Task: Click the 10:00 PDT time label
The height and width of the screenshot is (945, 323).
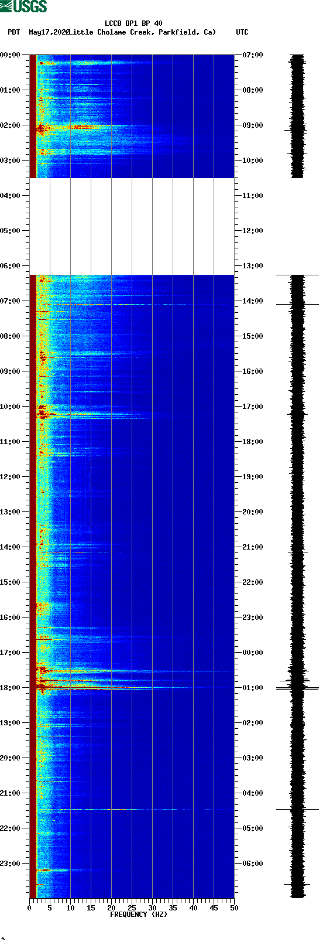Action: click(10, 407)
